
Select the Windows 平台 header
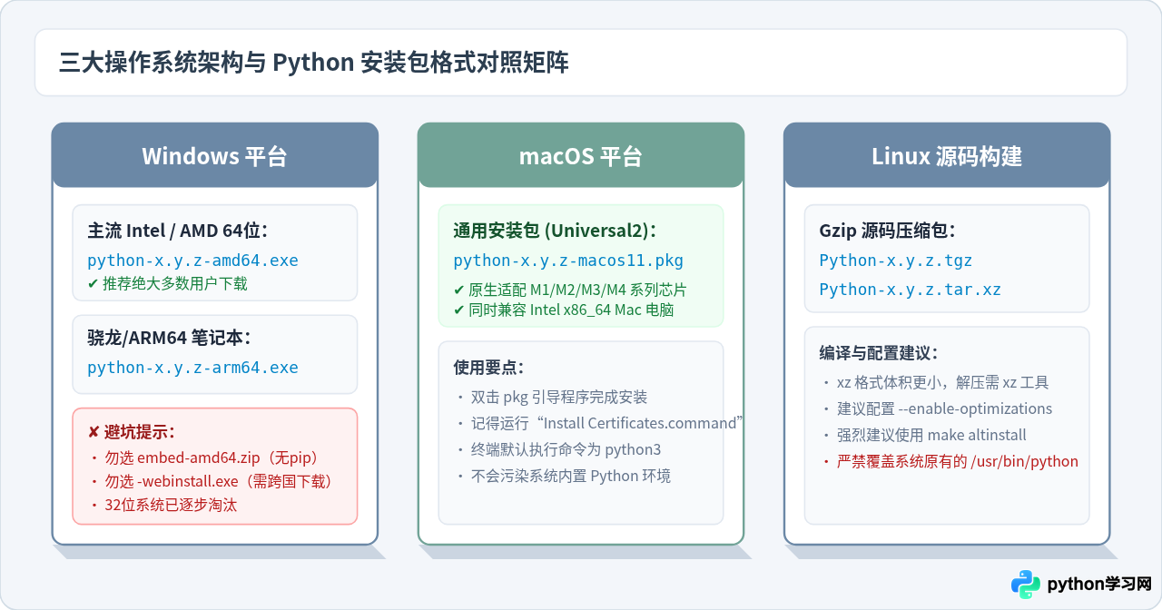tap(214, 155)
